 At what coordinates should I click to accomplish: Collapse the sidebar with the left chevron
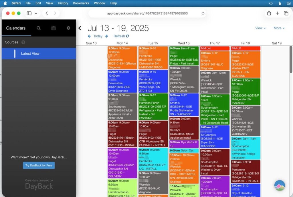coord(80,28)
